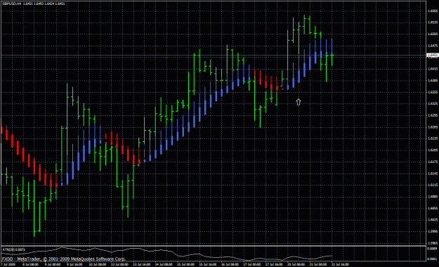Click the 15 Jul 16:00 time label
Image resolution: width=439 pixels, height=267 pixels.
(x=207, y=264)
